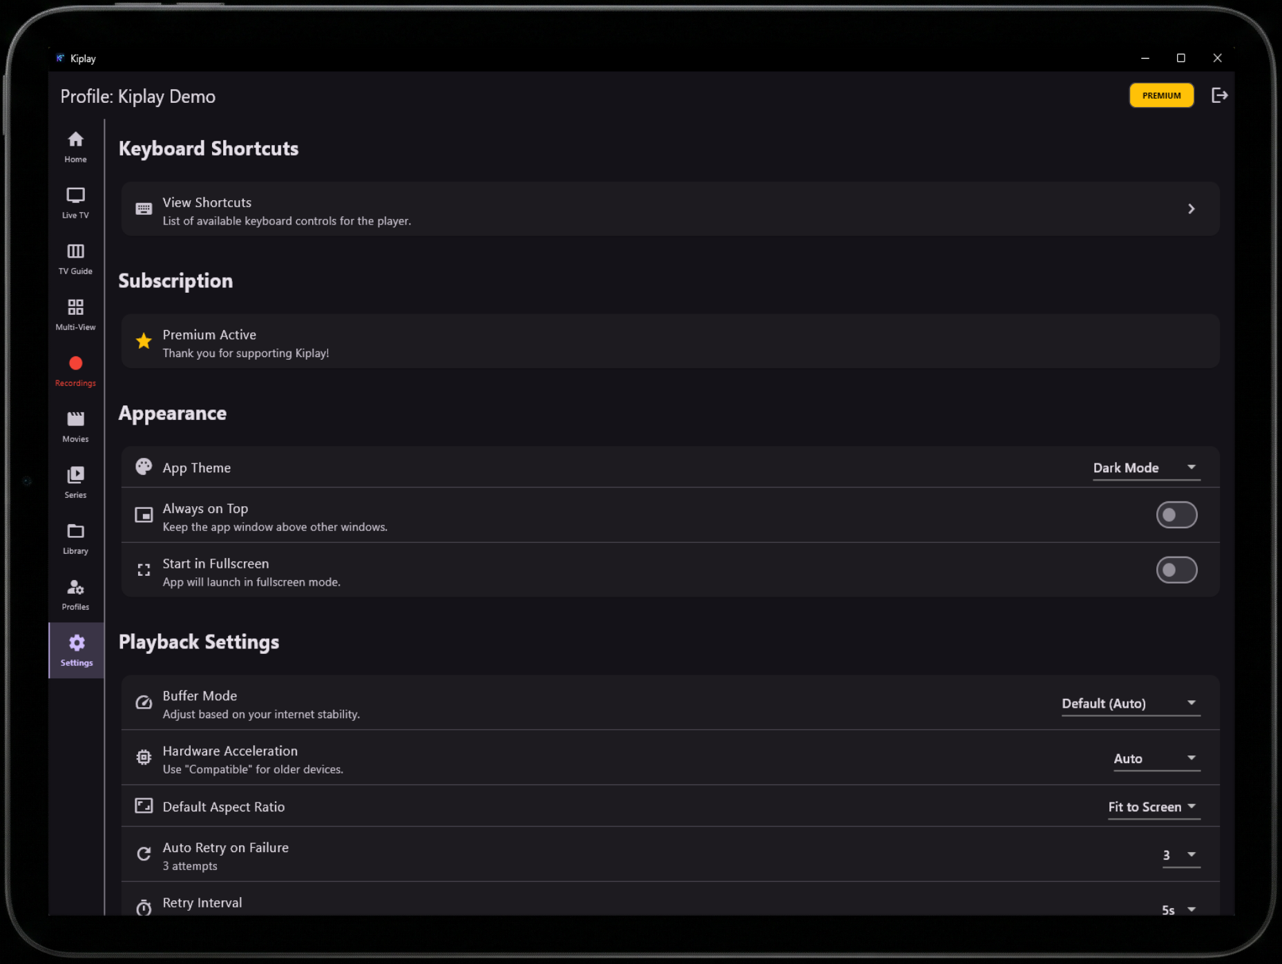The image size is (1282, 964).
Task: Click the PREMIUM badge button
Action: (1161, 95)
